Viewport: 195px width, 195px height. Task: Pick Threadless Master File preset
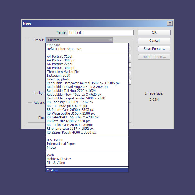pyautogui.click(x=87, y=72)
